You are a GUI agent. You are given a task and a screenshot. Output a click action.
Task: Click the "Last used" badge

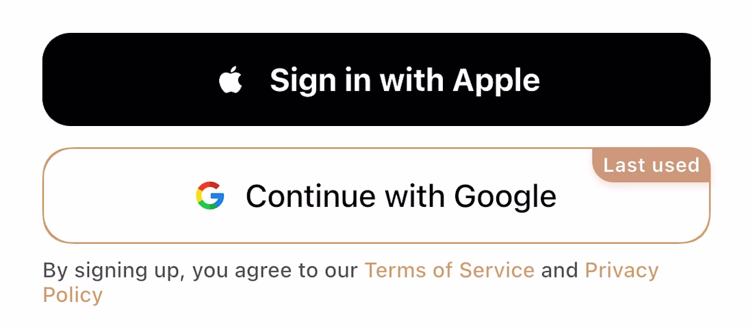coord(651,165)
